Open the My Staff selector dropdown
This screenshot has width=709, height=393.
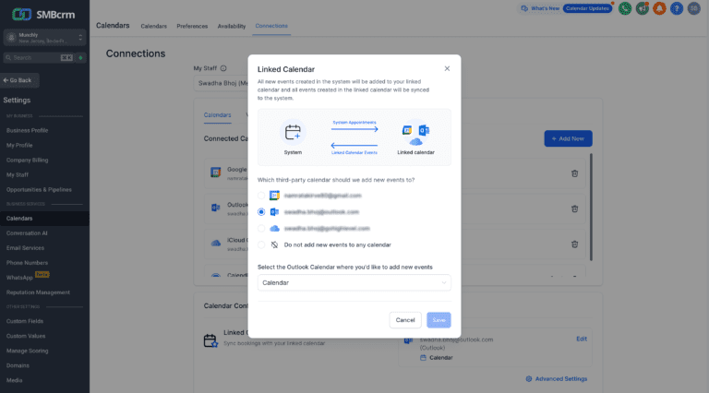click(222, 84)
